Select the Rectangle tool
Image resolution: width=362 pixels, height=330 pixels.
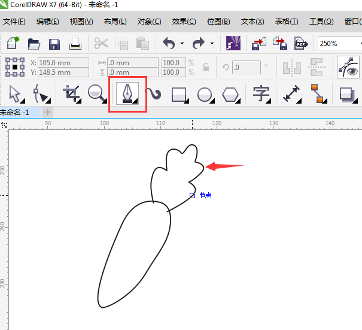tap(180, 95)
